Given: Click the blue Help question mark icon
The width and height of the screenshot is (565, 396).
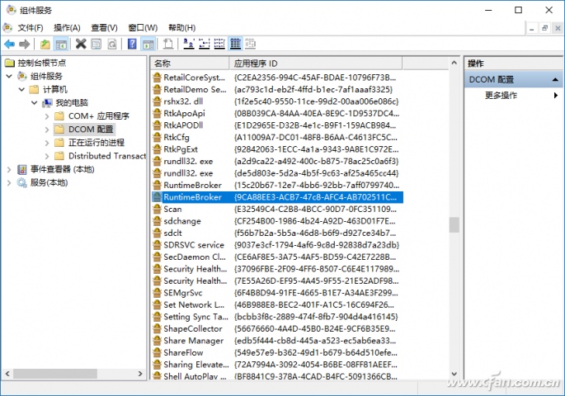Looking at the screenshot, I should (133, 44).
